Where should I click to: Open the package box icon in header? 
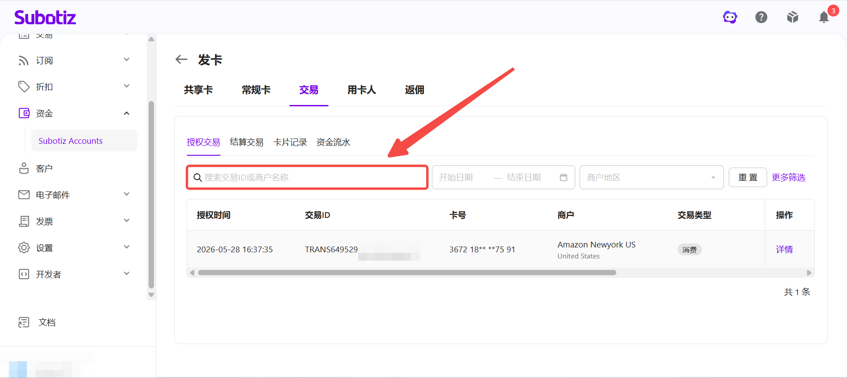(x=793, y=17)
